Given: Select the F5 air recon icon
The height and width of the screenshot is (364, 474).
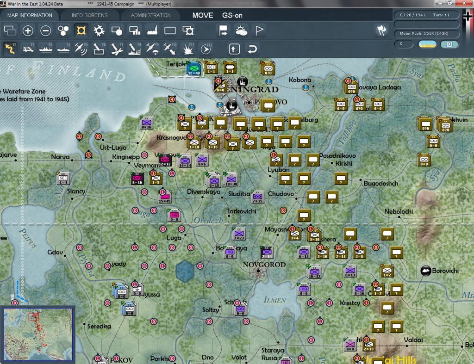Looking at the screenshot, I should pos(81,49).
